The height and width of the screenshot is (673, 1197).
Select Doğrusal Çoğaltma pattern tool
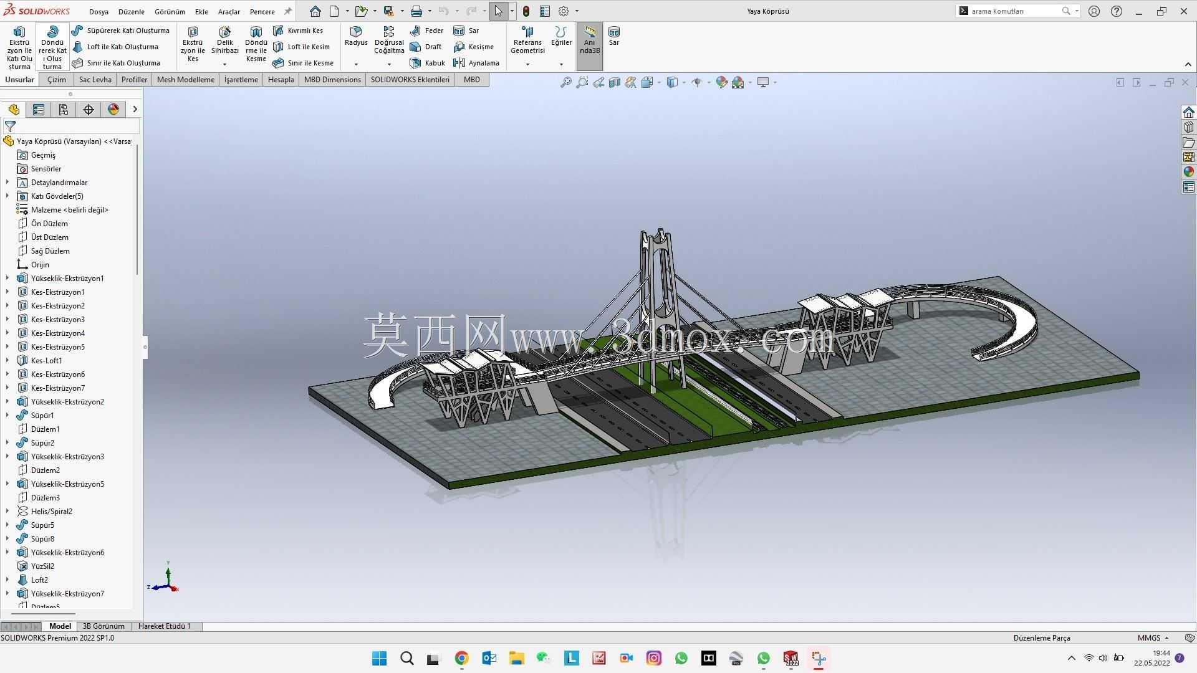(x=389, y=41)
